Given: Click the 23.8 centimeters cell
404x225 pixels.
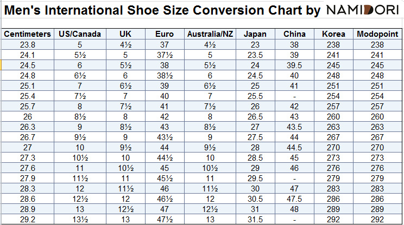Looking at the screenshot, I should (28, 44).
